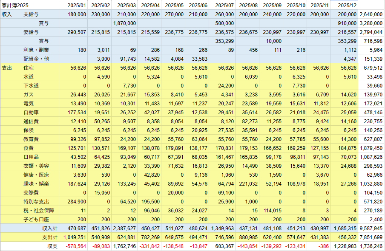385x251 pixels.
Task: Select the 子ども口座 row label
Action: click(x=37, y=219)
